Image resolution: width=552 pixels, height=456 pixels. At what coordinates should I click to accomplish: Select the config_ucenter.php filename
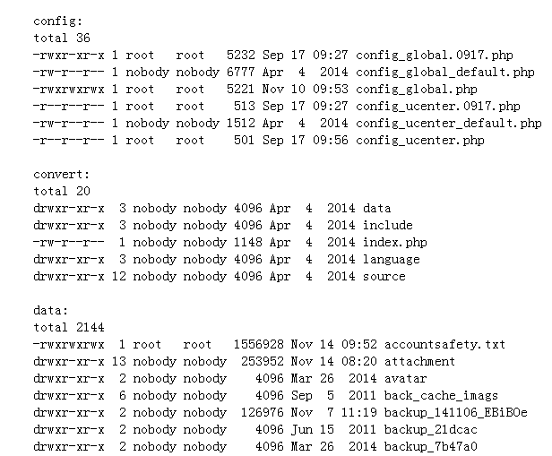click(420, 141)
